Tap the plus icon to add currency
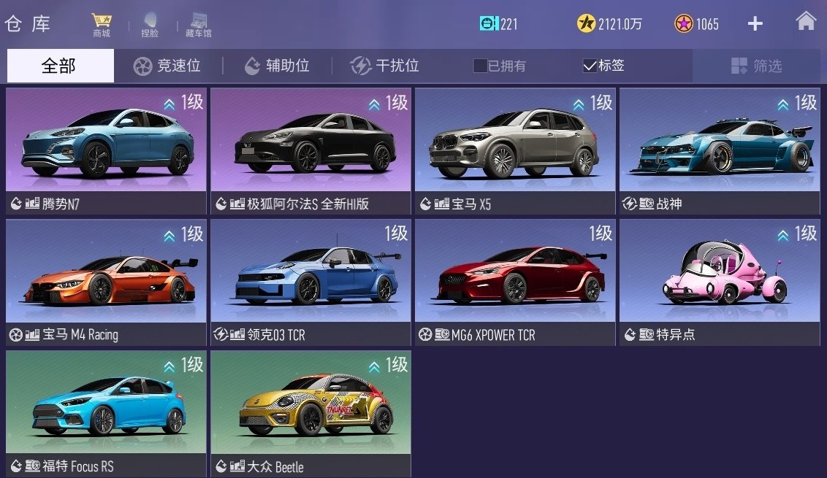This screenshot has height=478, width=827. point(755,23)
